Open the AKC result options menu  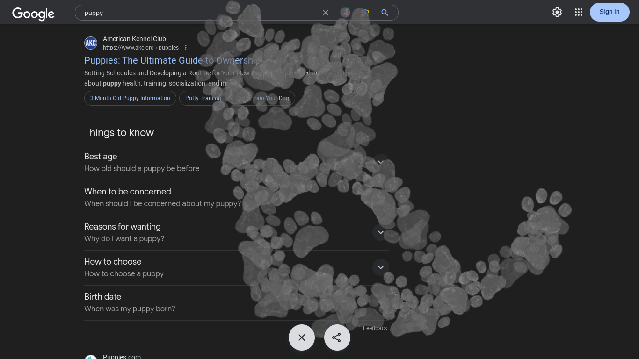point(186,48)
